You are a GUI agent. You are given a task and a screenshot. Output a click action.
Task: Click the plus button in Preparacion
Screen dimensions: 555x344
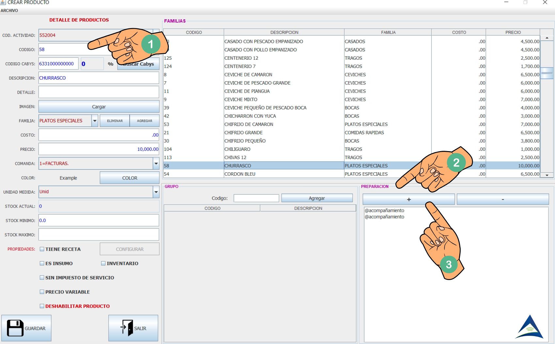(408, 199)
